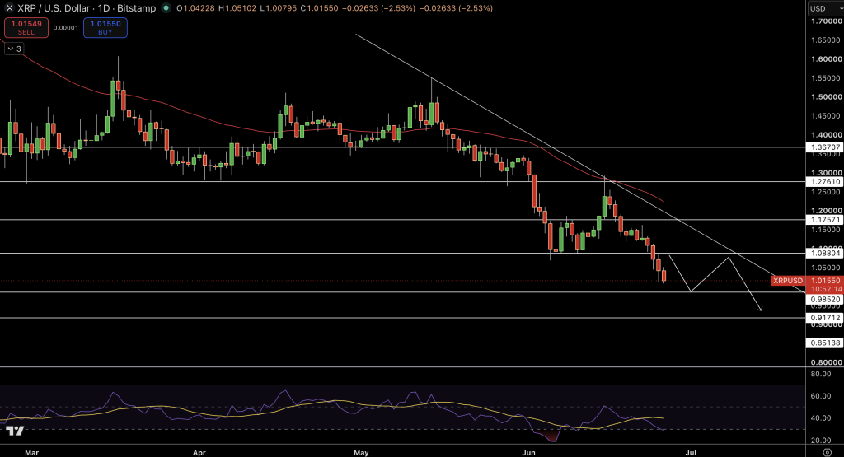Click the red SELL 1.01549 button
The height and width of the screenshot is (457, 844).
tap(26, 28)
